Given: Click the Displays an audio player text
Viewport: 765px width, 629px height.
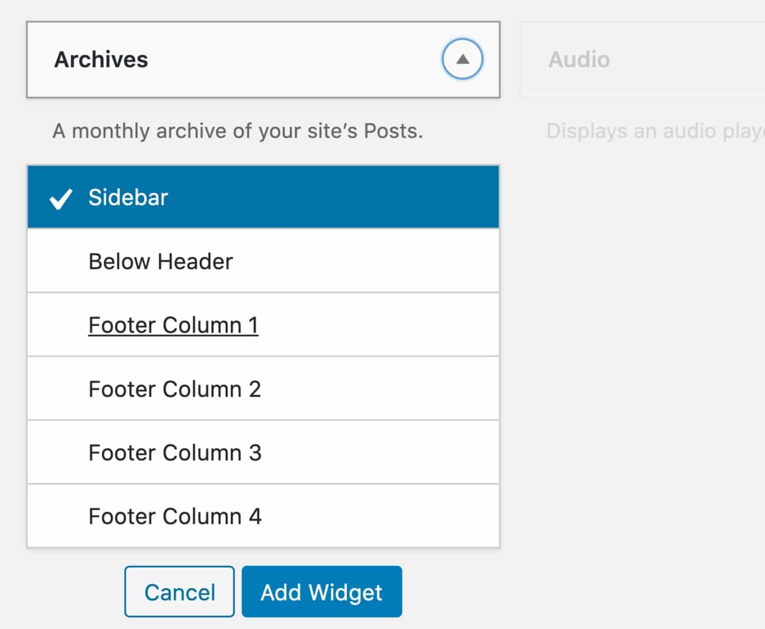Looking at the screenshot, I should (x=653, y=130).
